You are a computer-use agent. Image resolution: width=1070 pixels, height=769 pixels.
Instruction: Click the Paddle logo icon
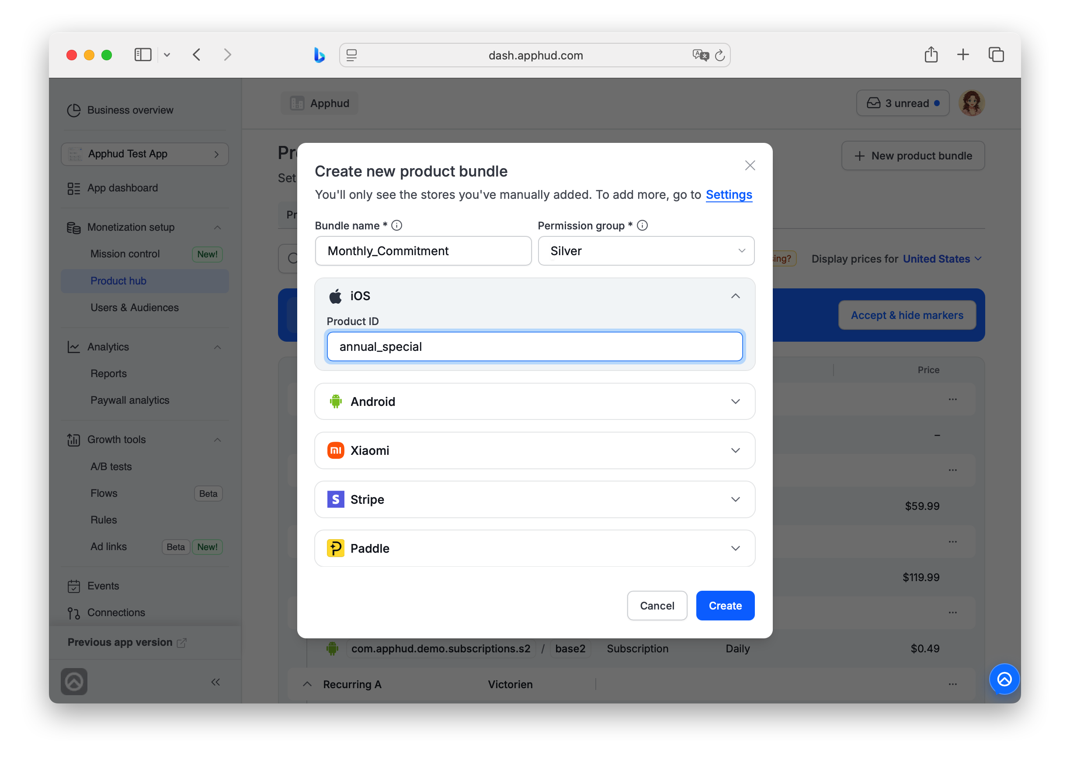[335, 548]
